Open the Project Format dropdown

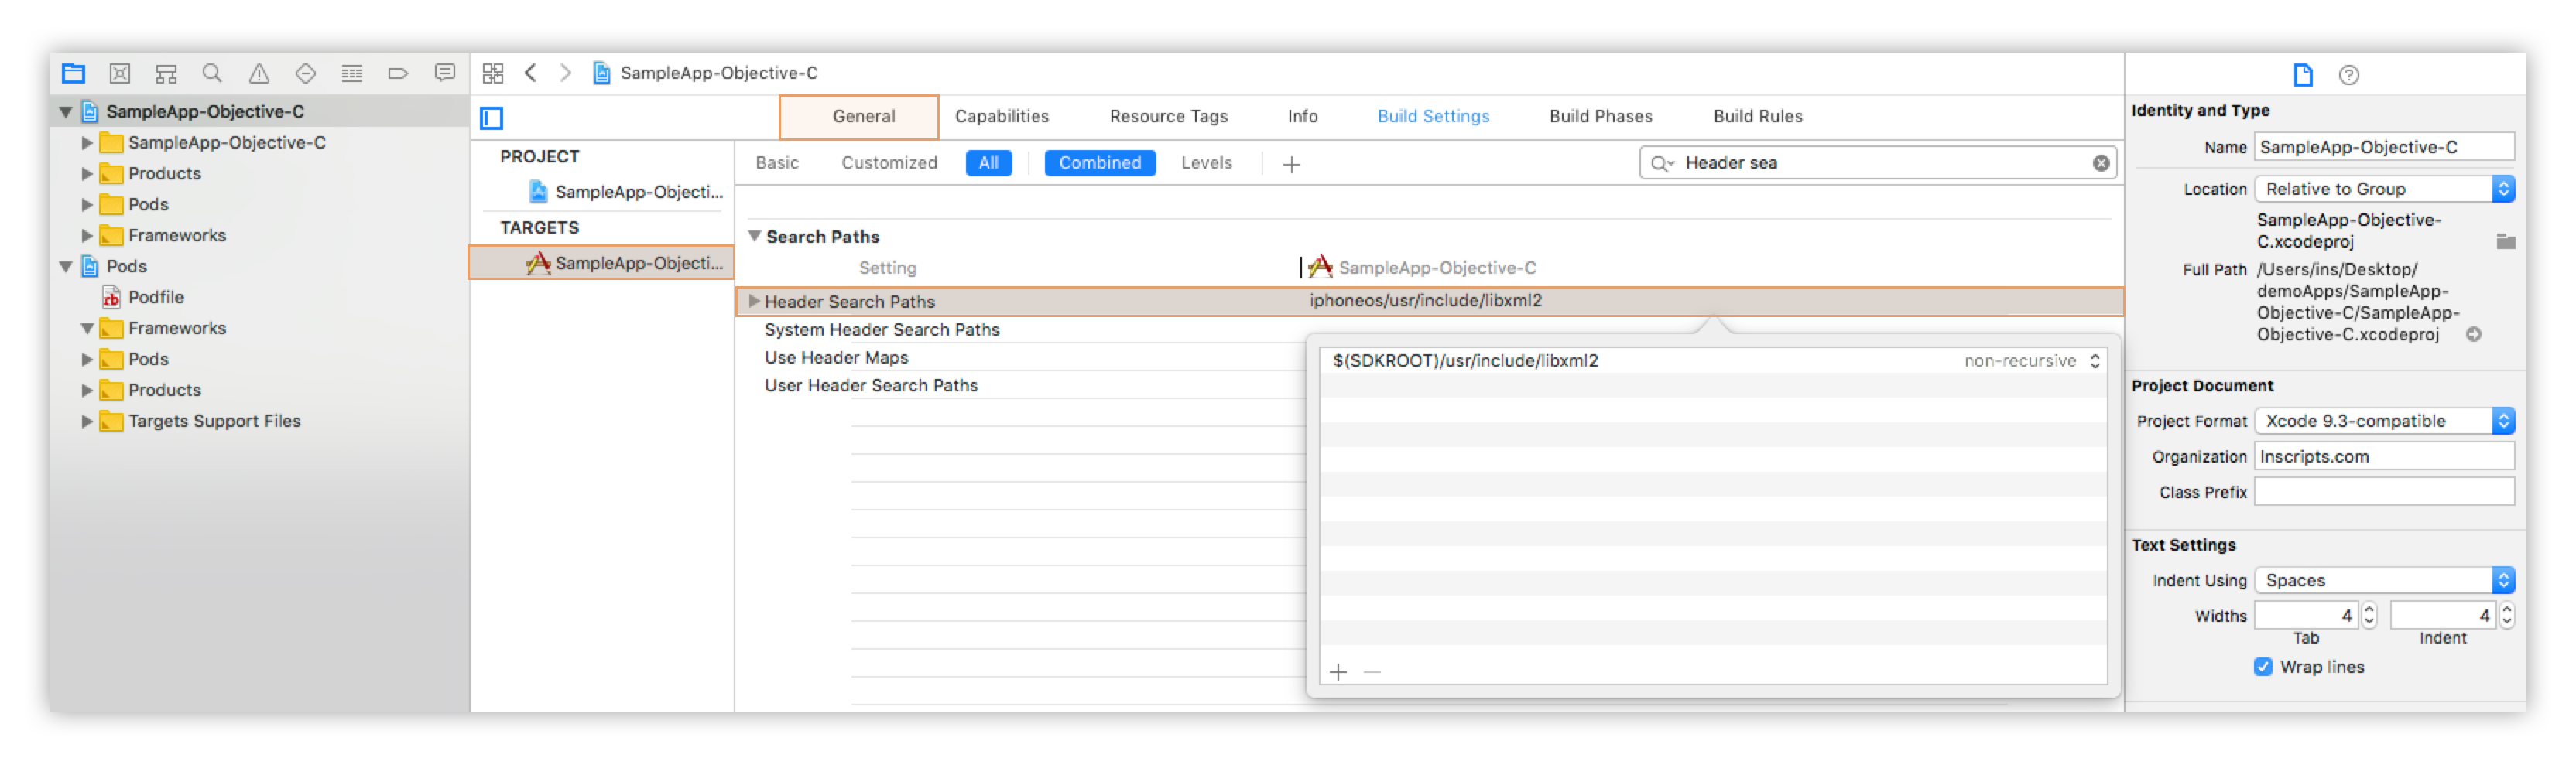pos(2383,421)
